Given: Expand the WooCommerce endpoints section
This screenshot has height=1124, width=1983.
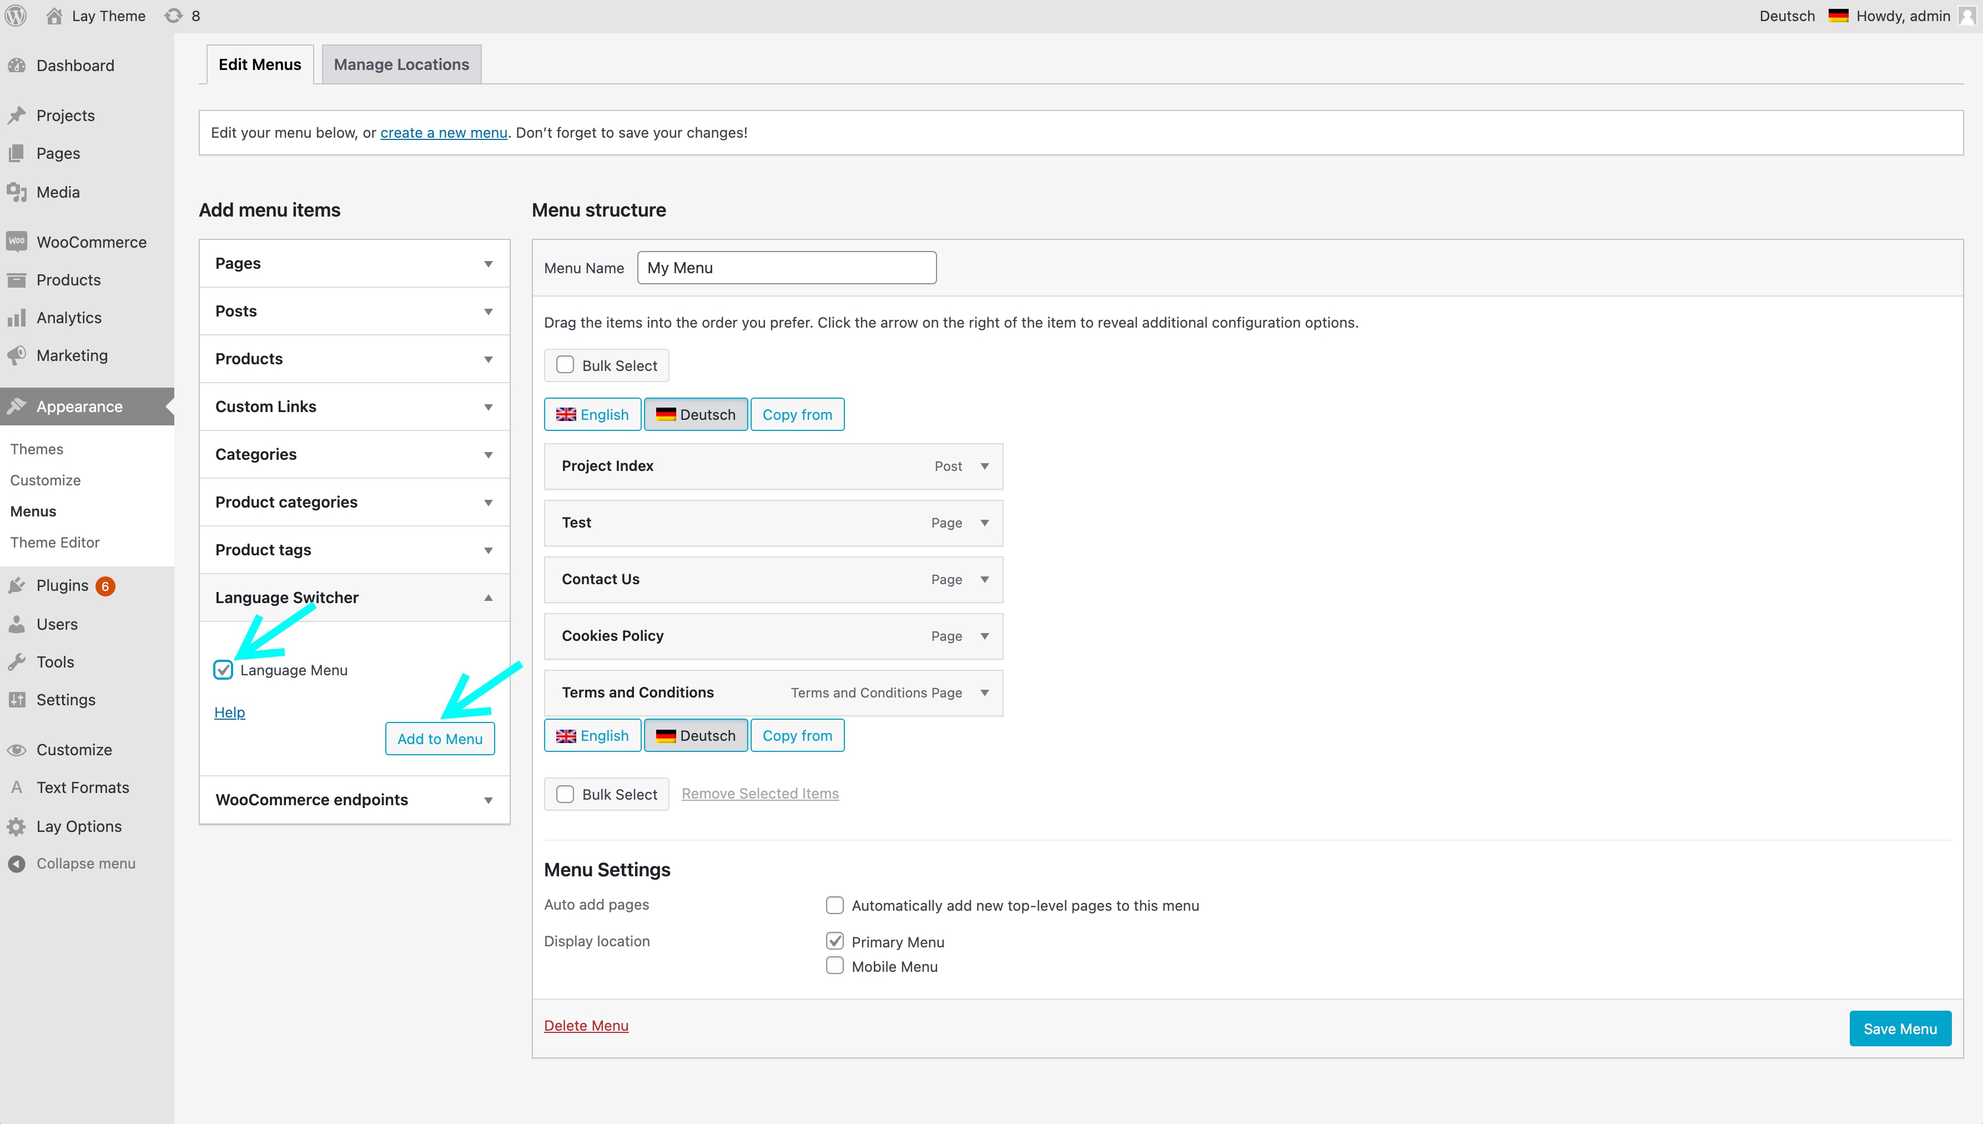Looking at the screenshot, I should (354, 800).
